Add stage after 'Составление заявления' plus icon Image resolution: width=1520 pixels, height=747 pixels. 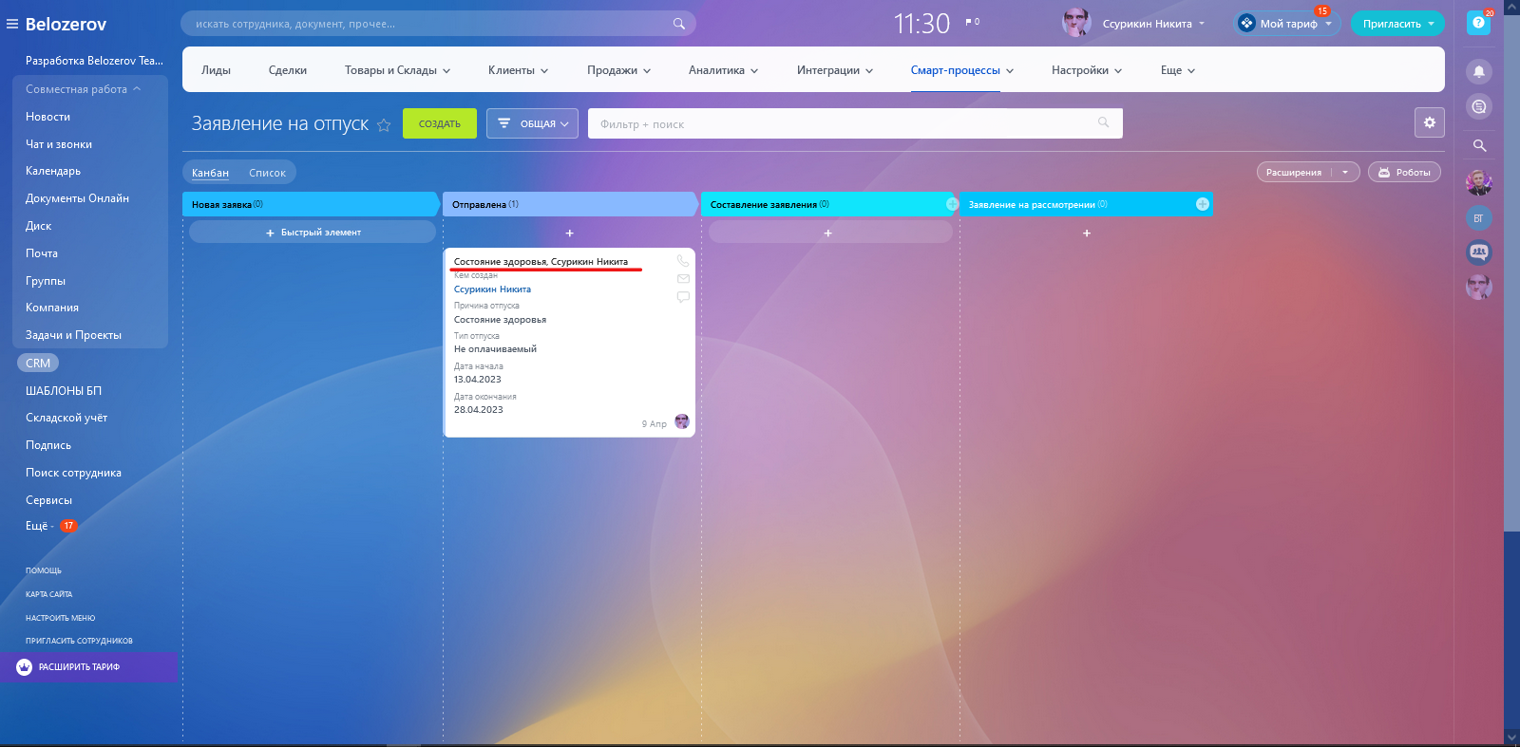(951, 204)
